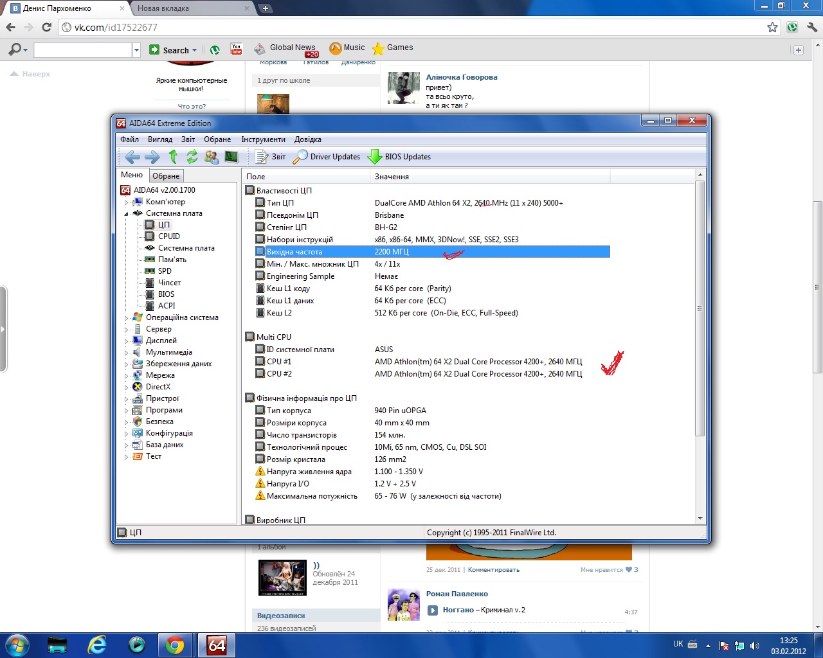Go back with AIDA64 blue left arrow
The height and width of the screenshot is (658, 823).
(x=132, y=157)
